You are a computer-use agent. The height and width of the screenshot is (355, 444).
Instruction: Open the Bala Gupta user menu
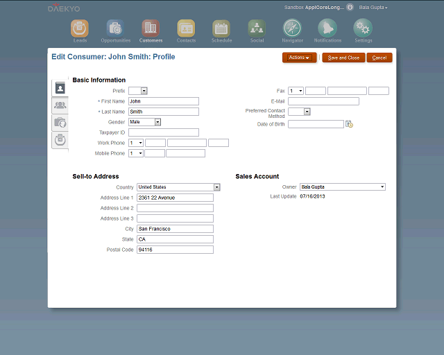(373, 8)
